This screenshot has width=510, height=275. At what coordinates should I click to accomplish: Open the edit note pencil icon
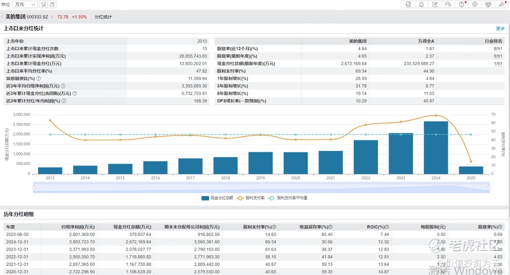click(x=435, y=4)
